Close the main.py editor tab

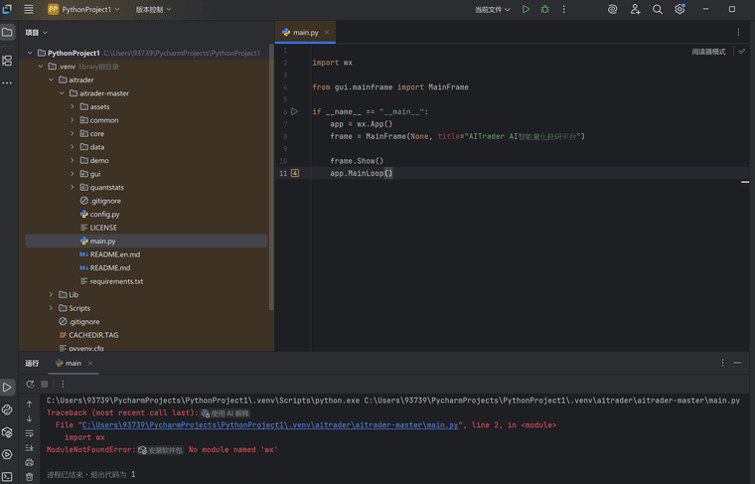click(327, 32)
